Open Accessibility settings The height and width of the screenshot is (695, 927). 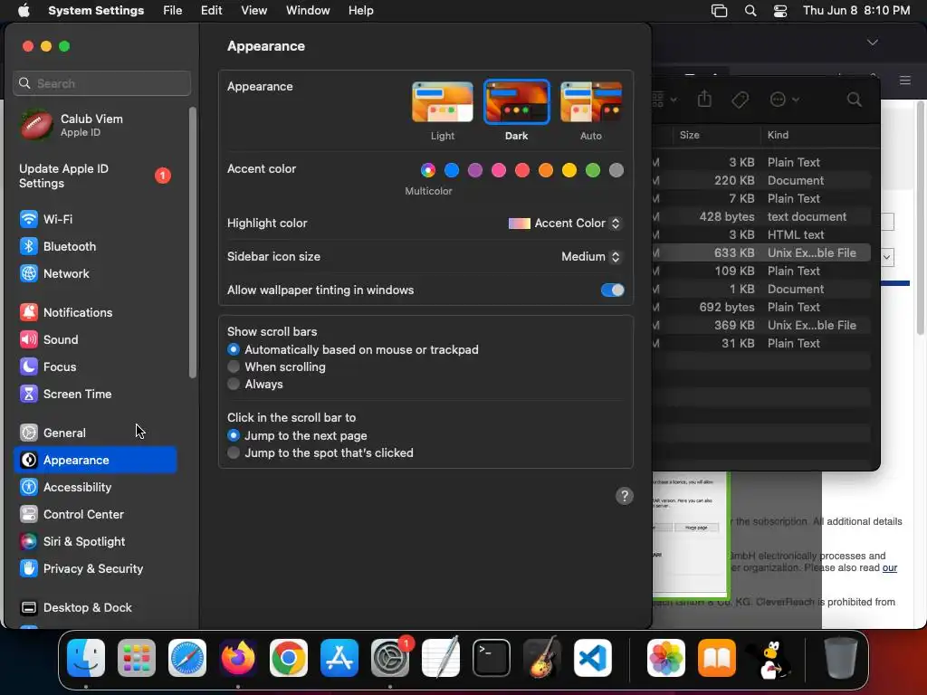pos(94,488)
